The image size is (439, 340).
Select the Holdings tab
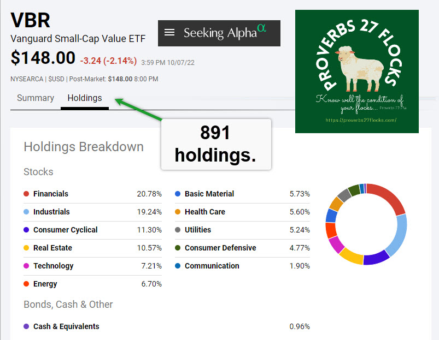pyautogui.click(x=85, y=98)
